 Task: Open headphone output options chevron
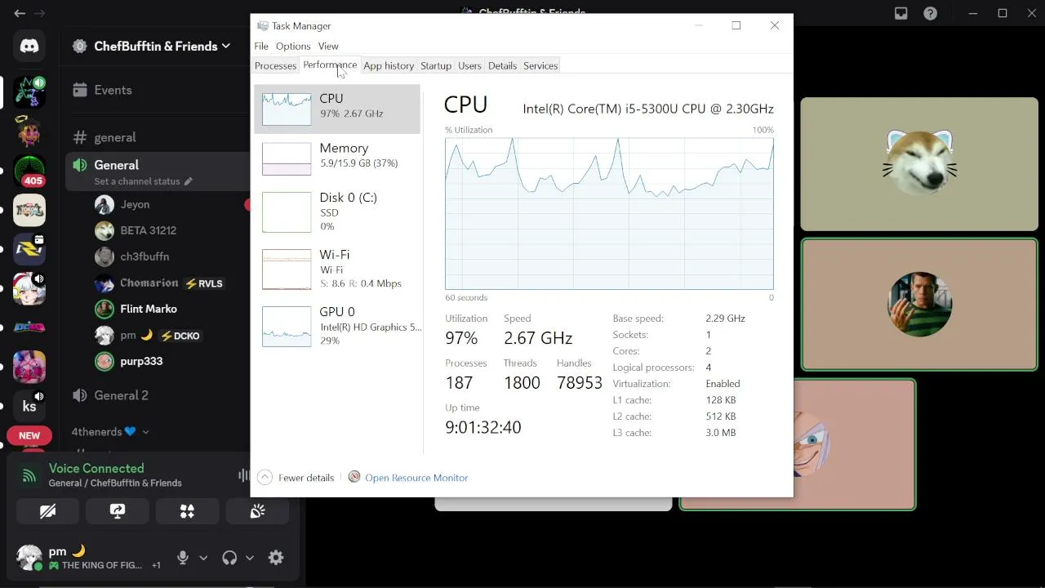coord(250,558)
